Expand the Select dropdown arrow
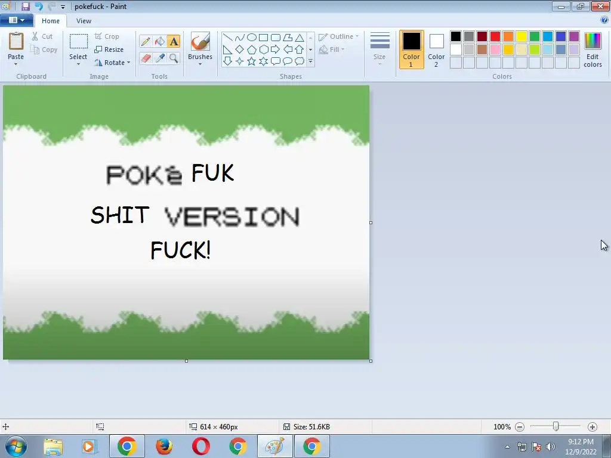 coord(78,64)
